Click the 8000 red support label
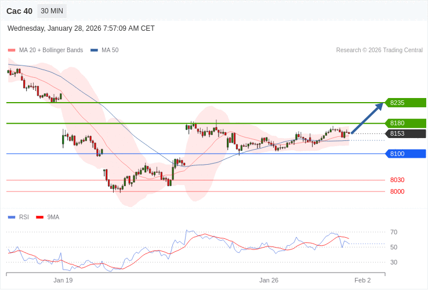Image resolution: width=428 pixels, height=290 pixels. pyautogui.click(x=397, y=191)
